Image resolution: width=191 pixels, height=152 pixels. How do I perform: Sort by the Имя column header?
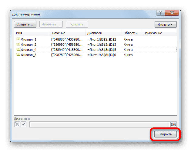tap(32, 33)
